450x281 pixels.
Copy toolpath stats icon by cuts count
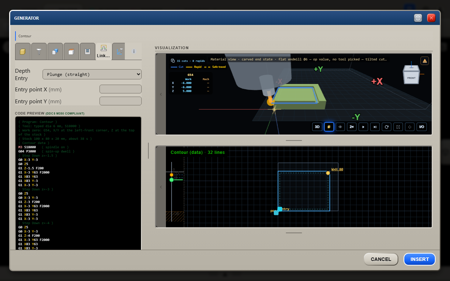click(173, 61)
